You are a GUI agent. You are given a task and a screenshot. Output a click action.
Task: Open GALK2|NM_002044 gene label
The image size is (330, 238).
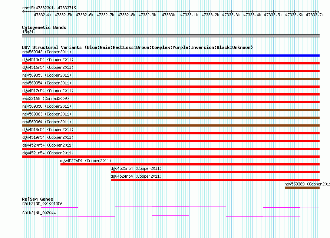(39, 213)
